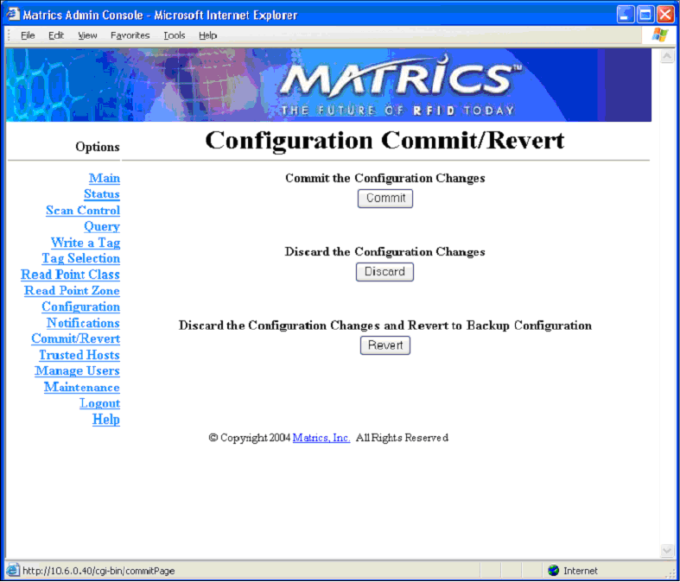The height and width of the screenshot is (582, 680).
Task: Click the Options sidebar heading
Action: (x=98, y=147)
